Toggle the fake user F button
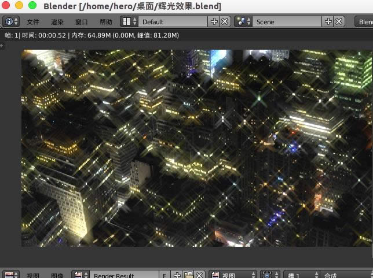373x278 pixels. (x=164, y=275)
